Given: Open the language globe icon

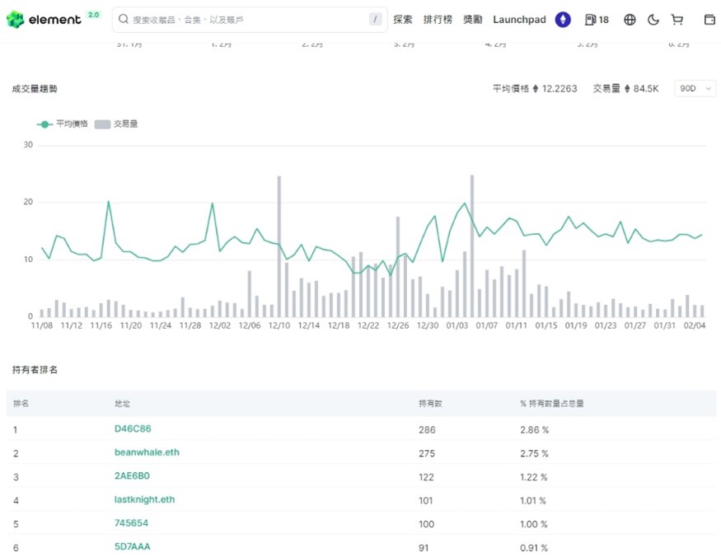Looking at the screenshot, I should (x=630, y=20).
